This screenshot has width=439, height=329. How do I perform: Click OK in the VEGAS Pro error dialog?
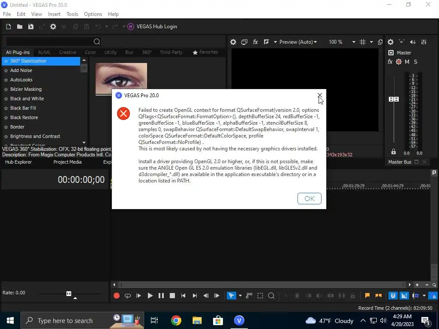pos(309,198)
